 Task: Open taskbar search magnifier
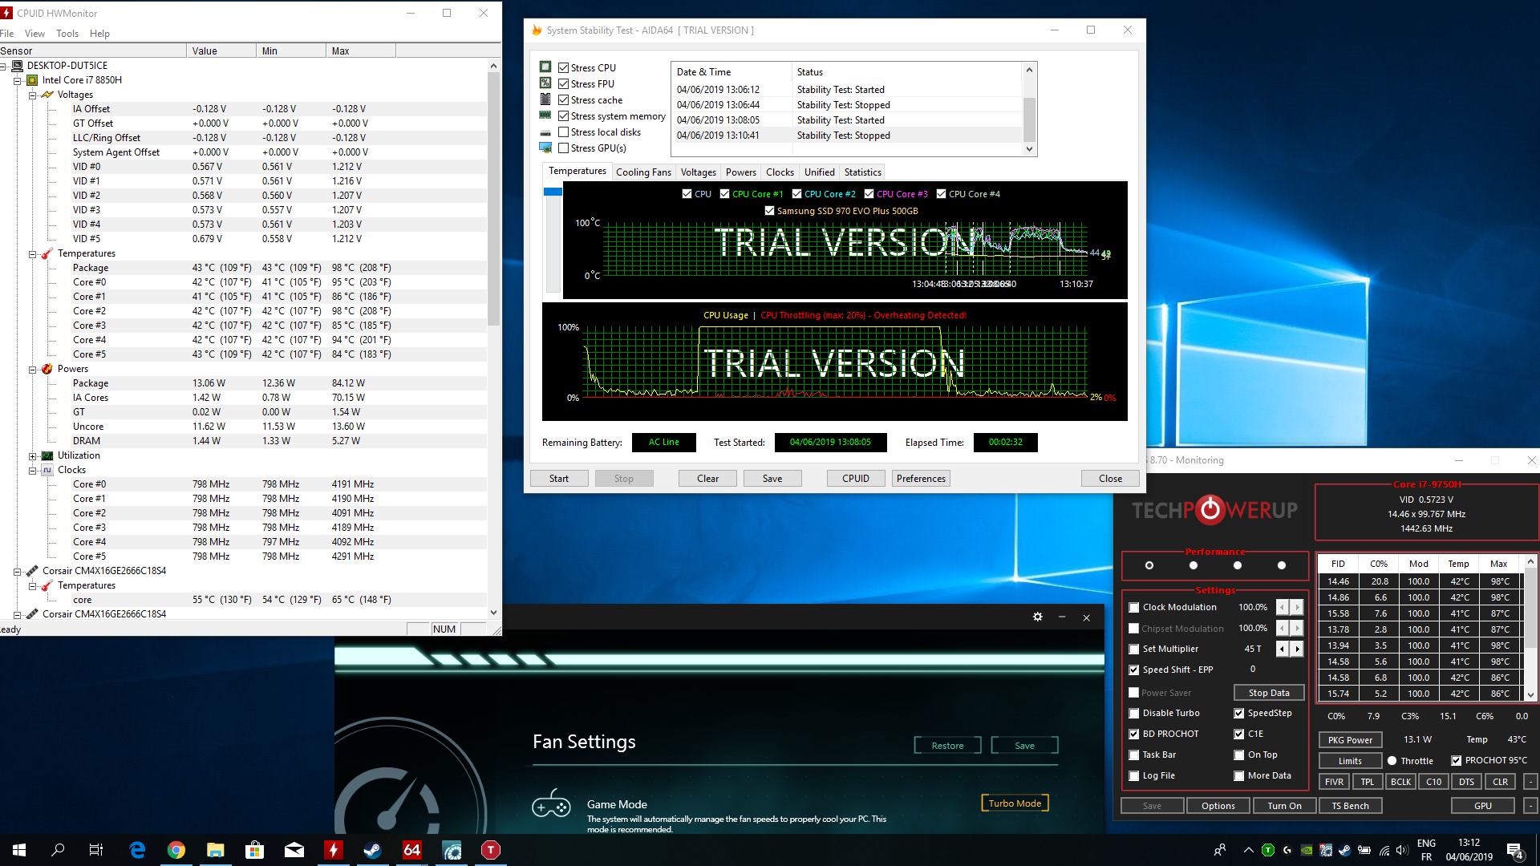pyautogui.click(x=58, y=850)
